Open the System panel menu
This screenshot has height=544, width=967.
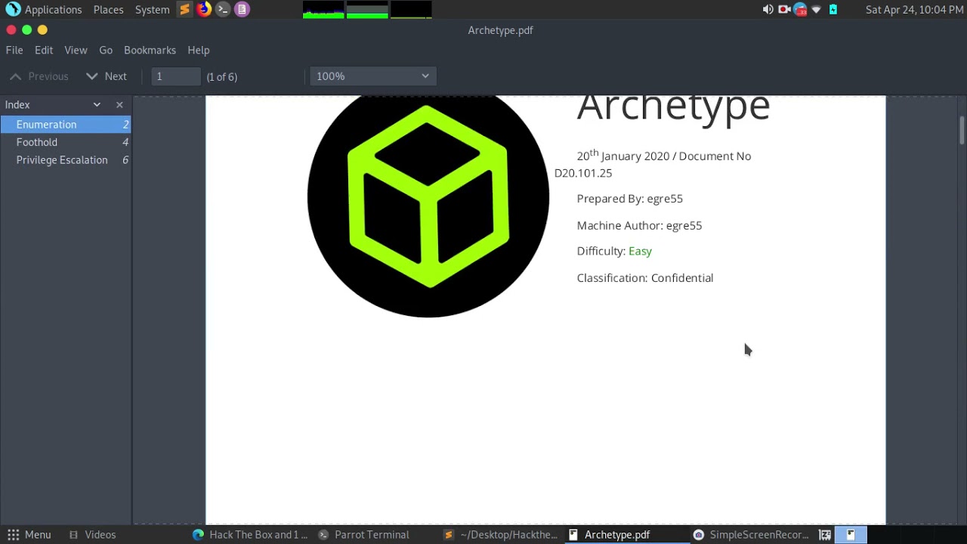point(152,10)
